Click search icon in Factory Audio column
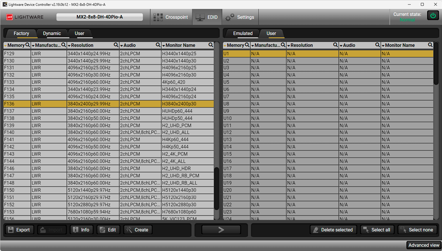Screen dimensions: 442x251 coord(158,45)
